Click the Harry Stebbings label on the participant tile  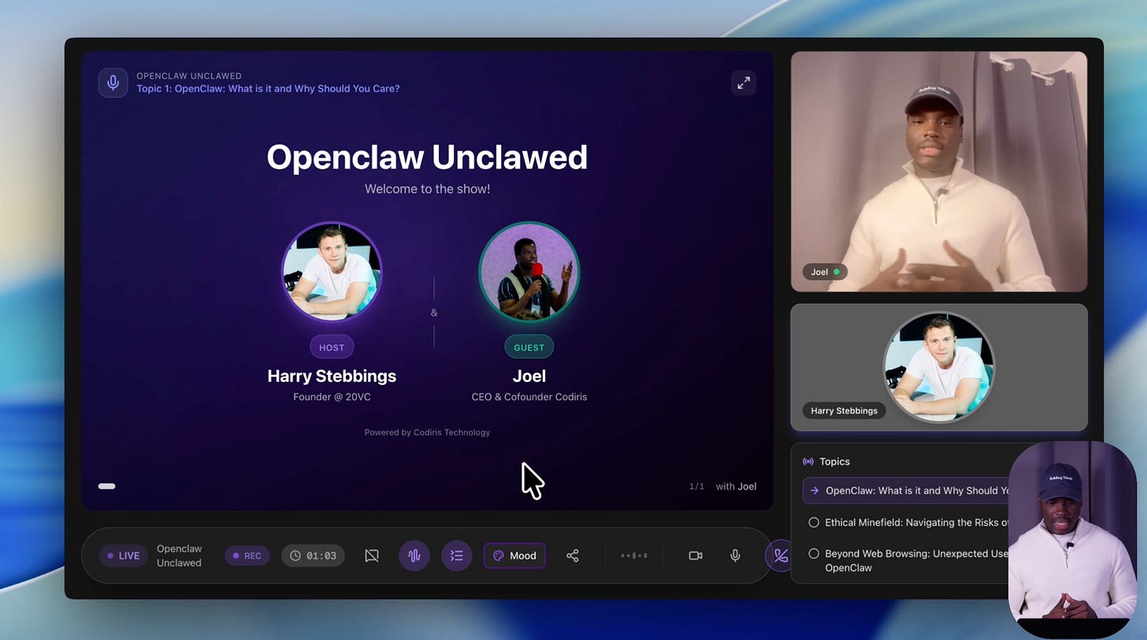coord(844,411)
